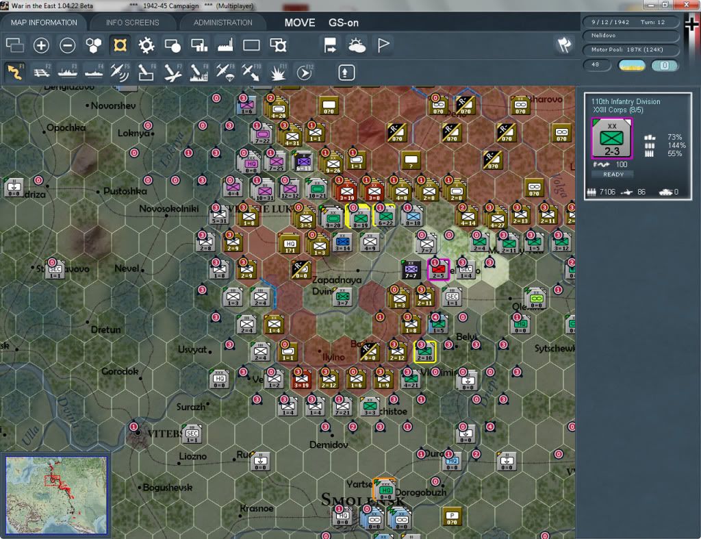
Task: Click the 73% TOE percentage value
Action: pos(674,137)
